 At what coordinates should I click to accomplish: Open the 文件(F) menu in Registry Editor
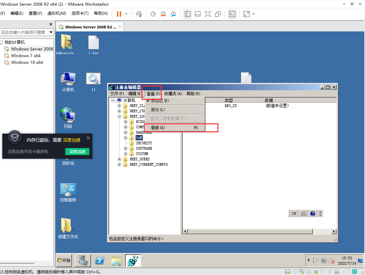117,94
